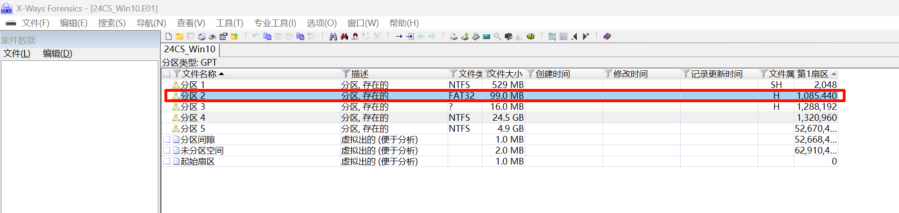Click the black left triangle toolbar icon

pos(574,37)
